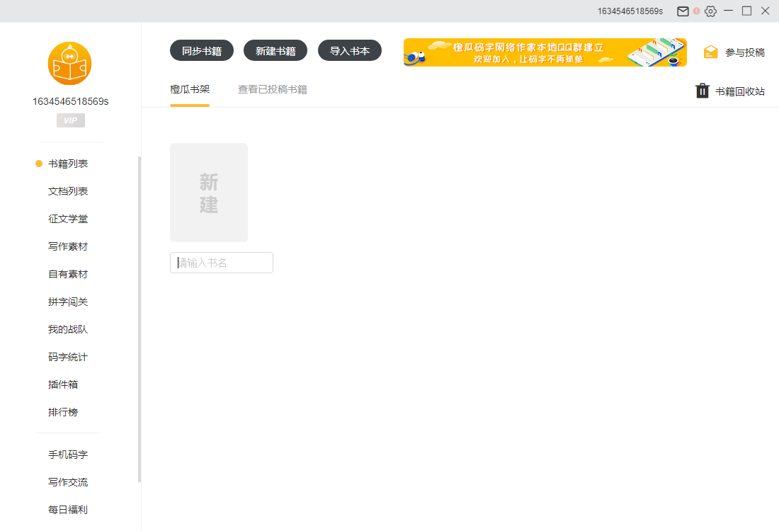Open 码字统计 in the sidebar
Screen dimensions: 779x531
point(67,356)
